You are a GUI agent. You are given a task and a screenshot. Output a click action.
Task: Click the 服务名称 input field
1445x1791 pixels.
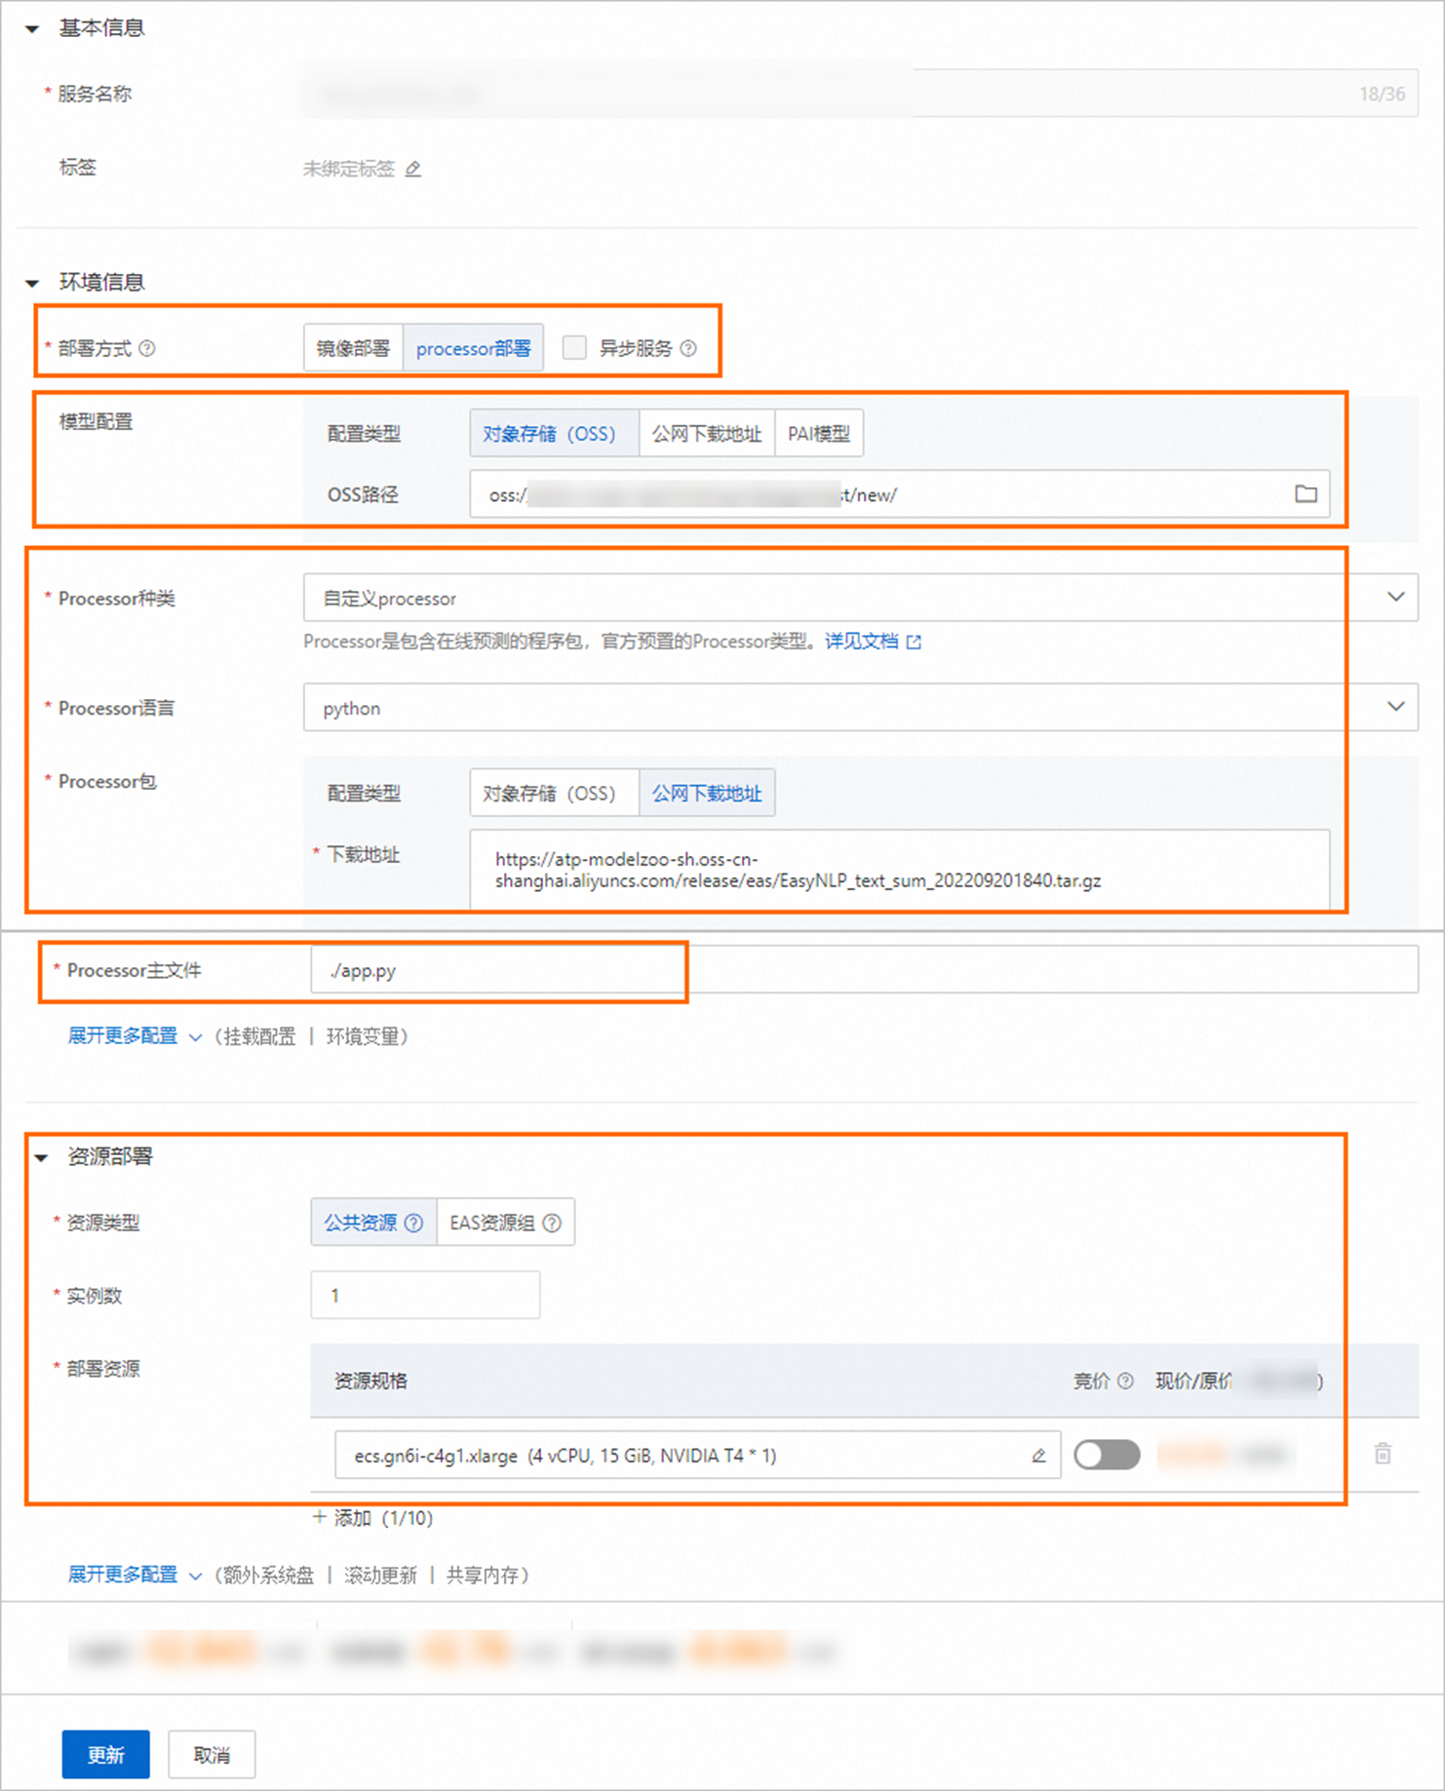860,93
